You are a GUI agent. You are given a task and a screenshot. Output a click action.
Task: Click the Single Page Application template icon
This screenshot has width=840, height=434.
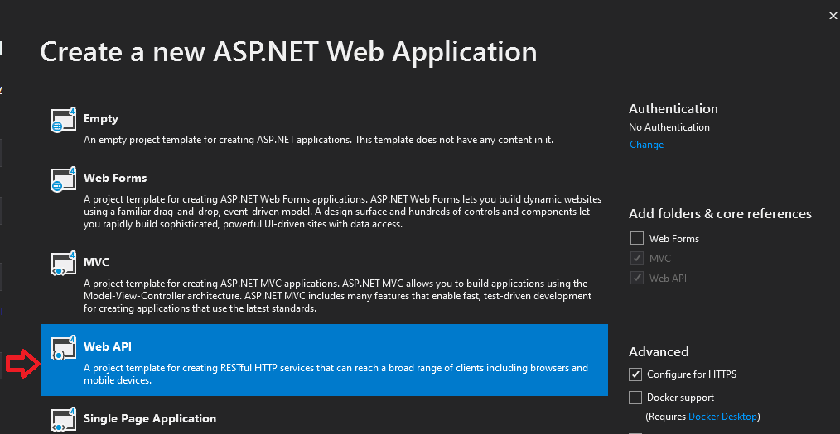click(64, 420)
